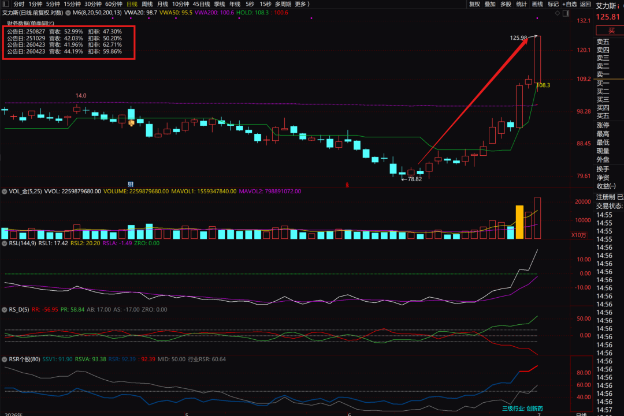Select the 1分钟 period tab

[x=35, y=4]
